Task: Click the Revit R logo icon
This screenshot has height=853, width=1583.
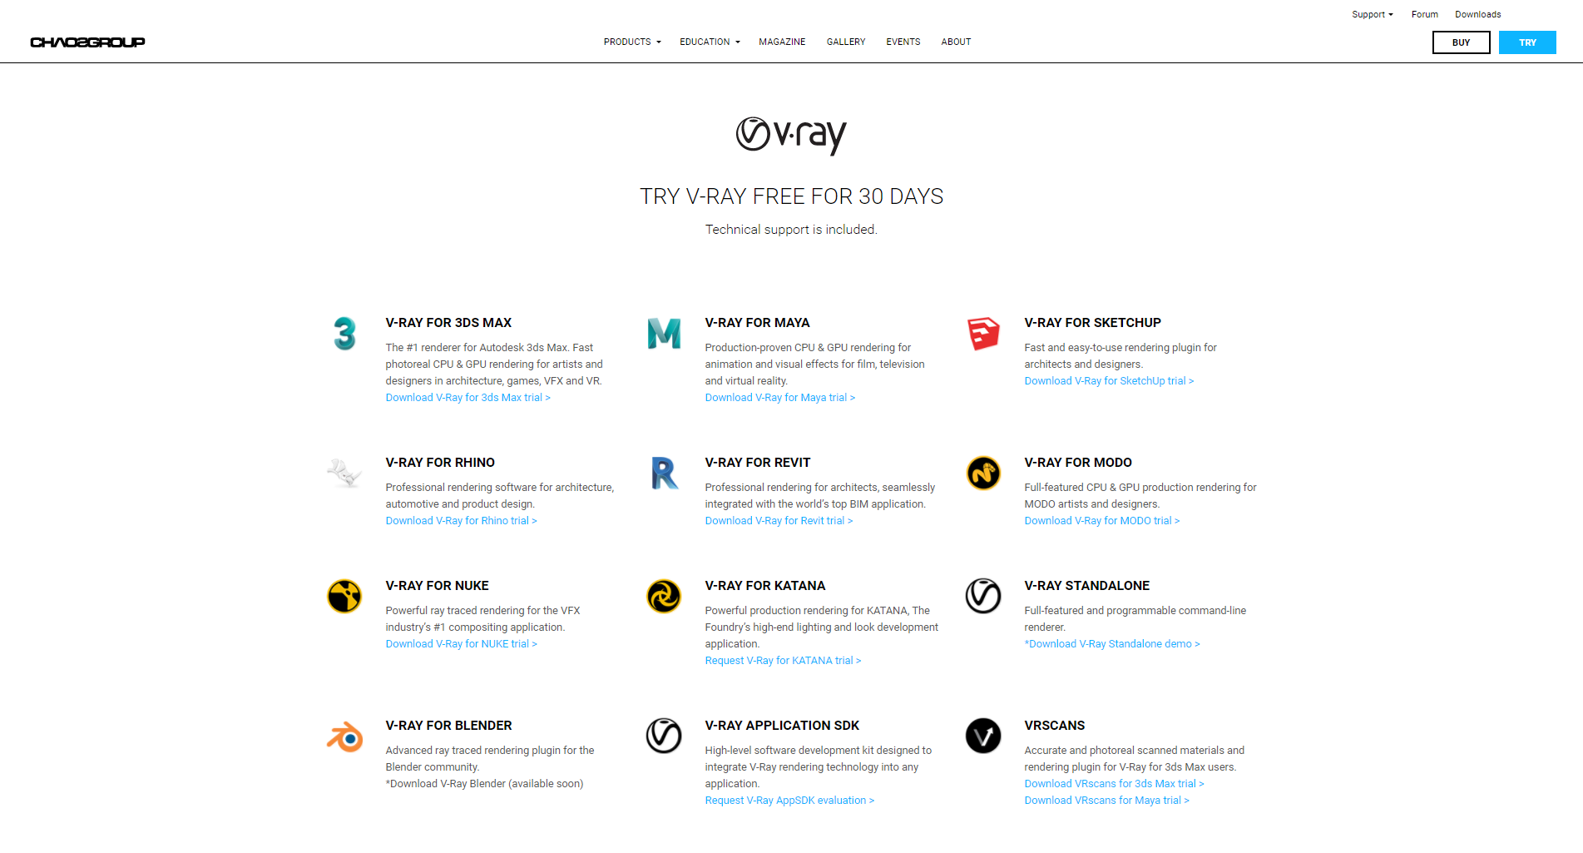Action: [664, 474]
